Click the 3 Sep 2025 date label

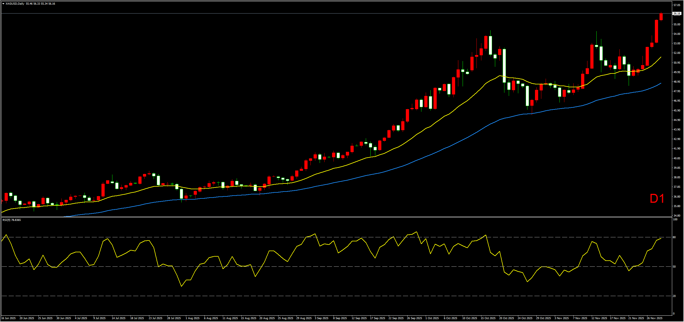point(321,318)
